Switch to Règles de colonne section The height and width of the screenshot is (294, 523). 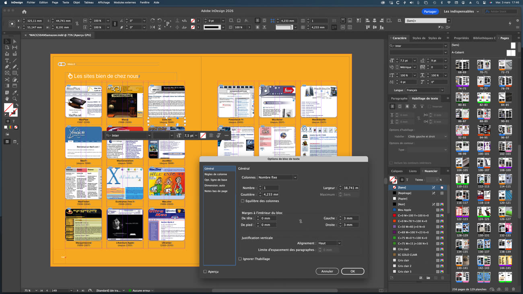tap(216, 174)
